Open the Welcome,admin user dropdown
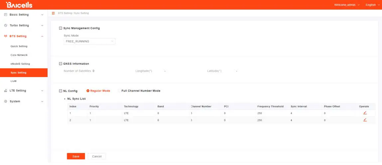Image resolution: width=382 pixels, height=165 pixels. (x=347, y=5)
